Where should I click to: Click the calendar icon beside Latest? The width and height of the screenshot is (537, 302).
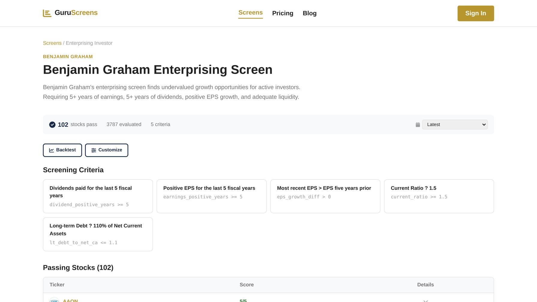pyautogui.click(x=418, y=125)
